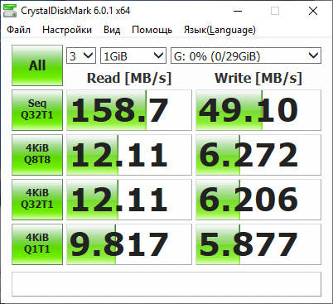This screenshot has height=304, width=333.
Task: Start the 4KiB Q8T8 test
Action: tap(37, 155)
